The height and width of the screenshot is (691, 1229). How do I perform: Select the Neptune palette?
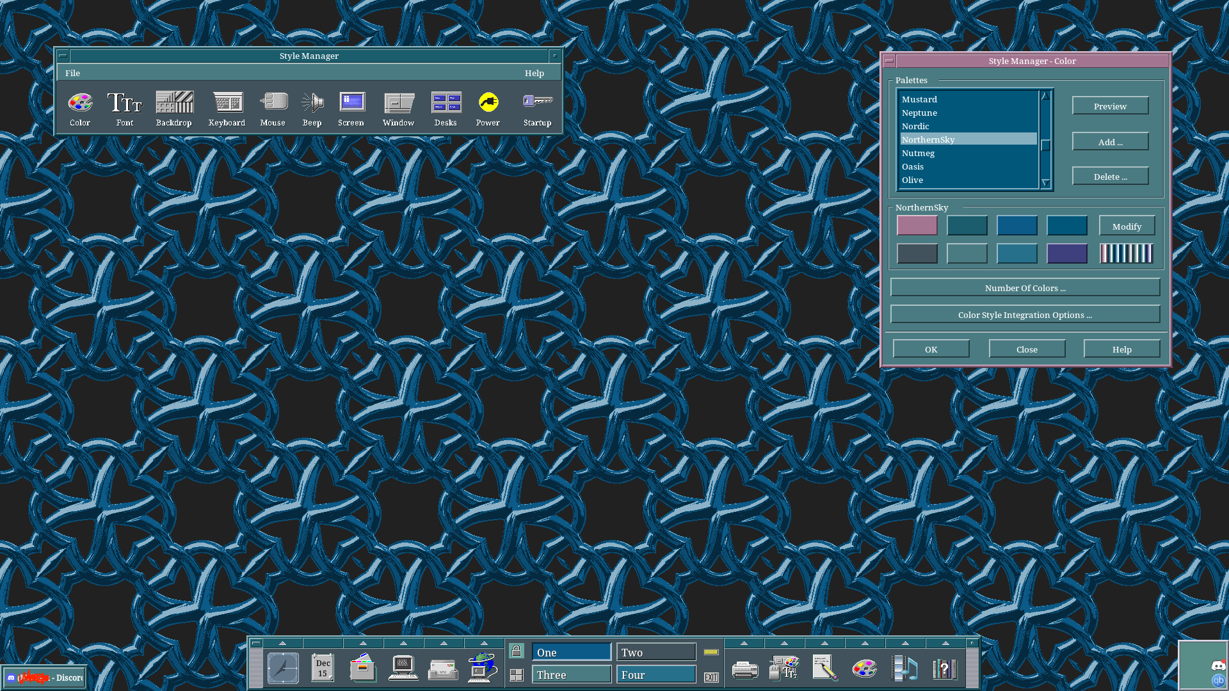pyautogui.click(x=968, y=113)
